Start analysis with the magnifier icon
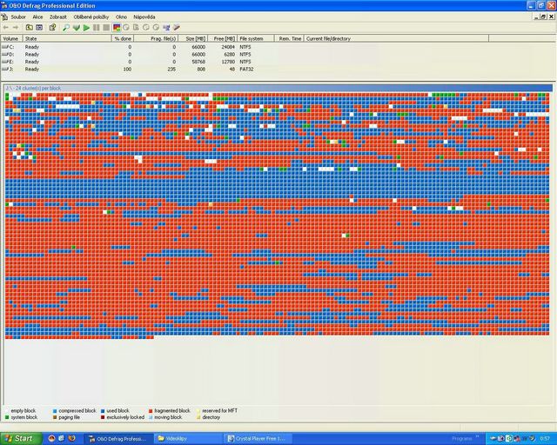Image resolution: width=557 pixels, height=445 pixels. coord(66,28)
